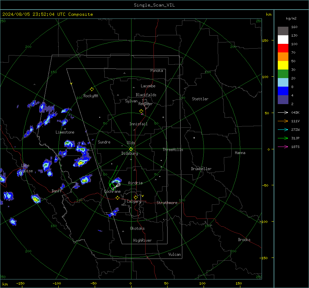
Task: Select yellow diamond marker just below Cochrane label
Action: tap(117, 198)
